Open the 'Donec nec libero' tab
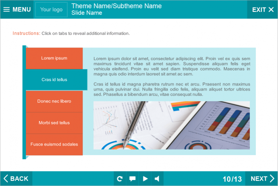The image size is (278, 186). coord(54,101)
